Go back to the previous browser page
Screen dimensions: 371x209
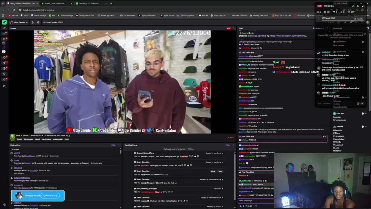(3, 10)
